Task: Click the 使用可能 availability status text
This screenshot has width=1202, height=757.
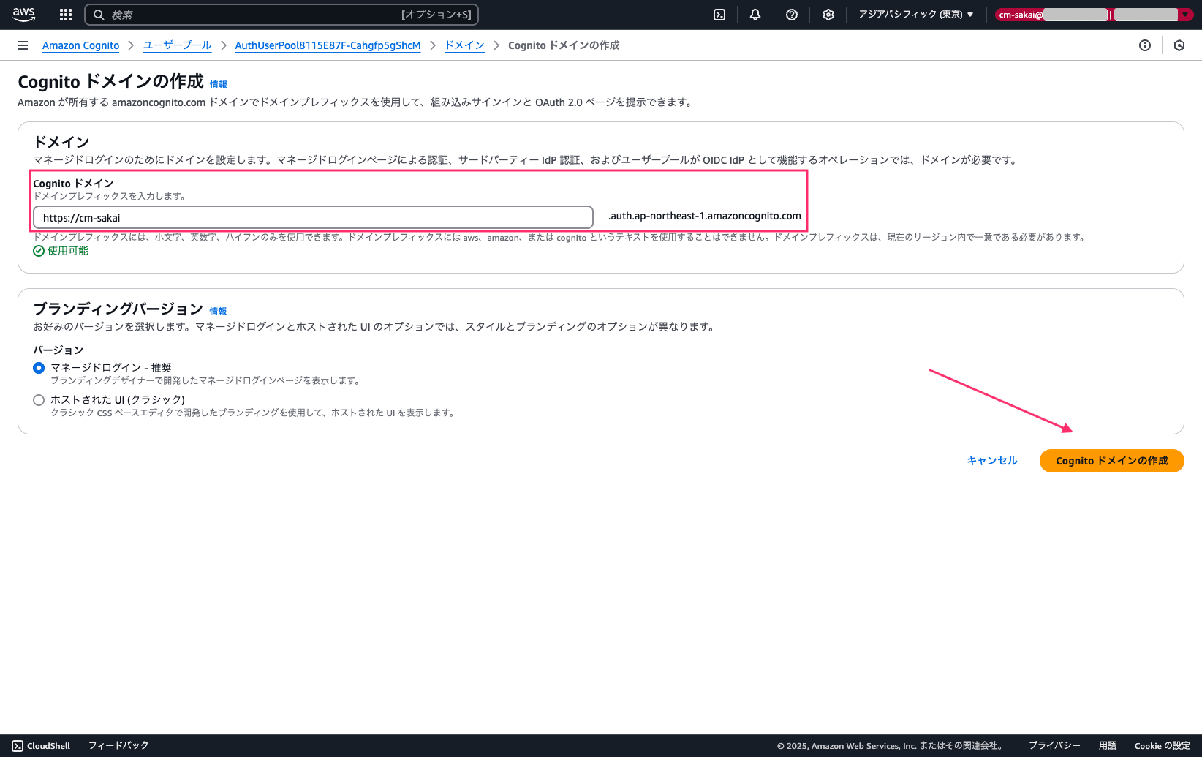Action: tap(68, 251)
